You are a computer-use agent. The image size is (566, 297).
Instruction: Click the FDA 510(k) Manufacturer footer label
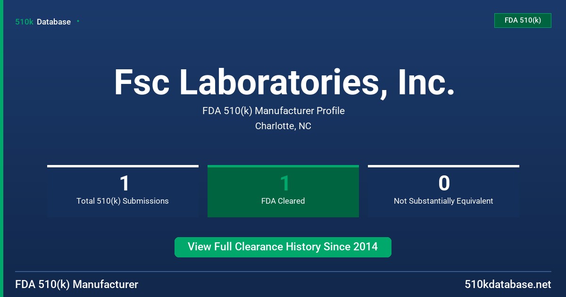[x=77, y=284]
